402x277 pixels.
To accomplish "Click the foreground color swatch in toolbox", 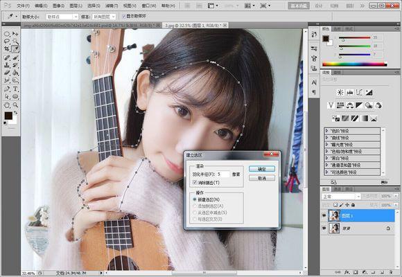I will point(8,116).
